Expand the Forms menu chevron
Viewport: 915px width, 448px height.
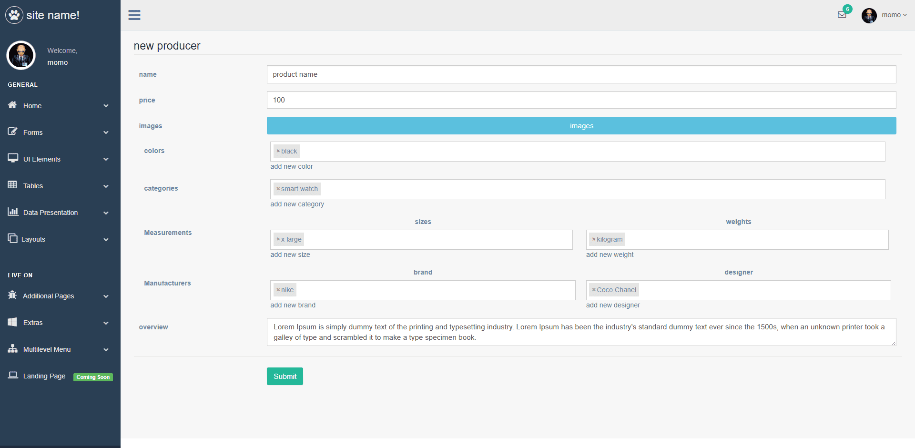[106, 132]
